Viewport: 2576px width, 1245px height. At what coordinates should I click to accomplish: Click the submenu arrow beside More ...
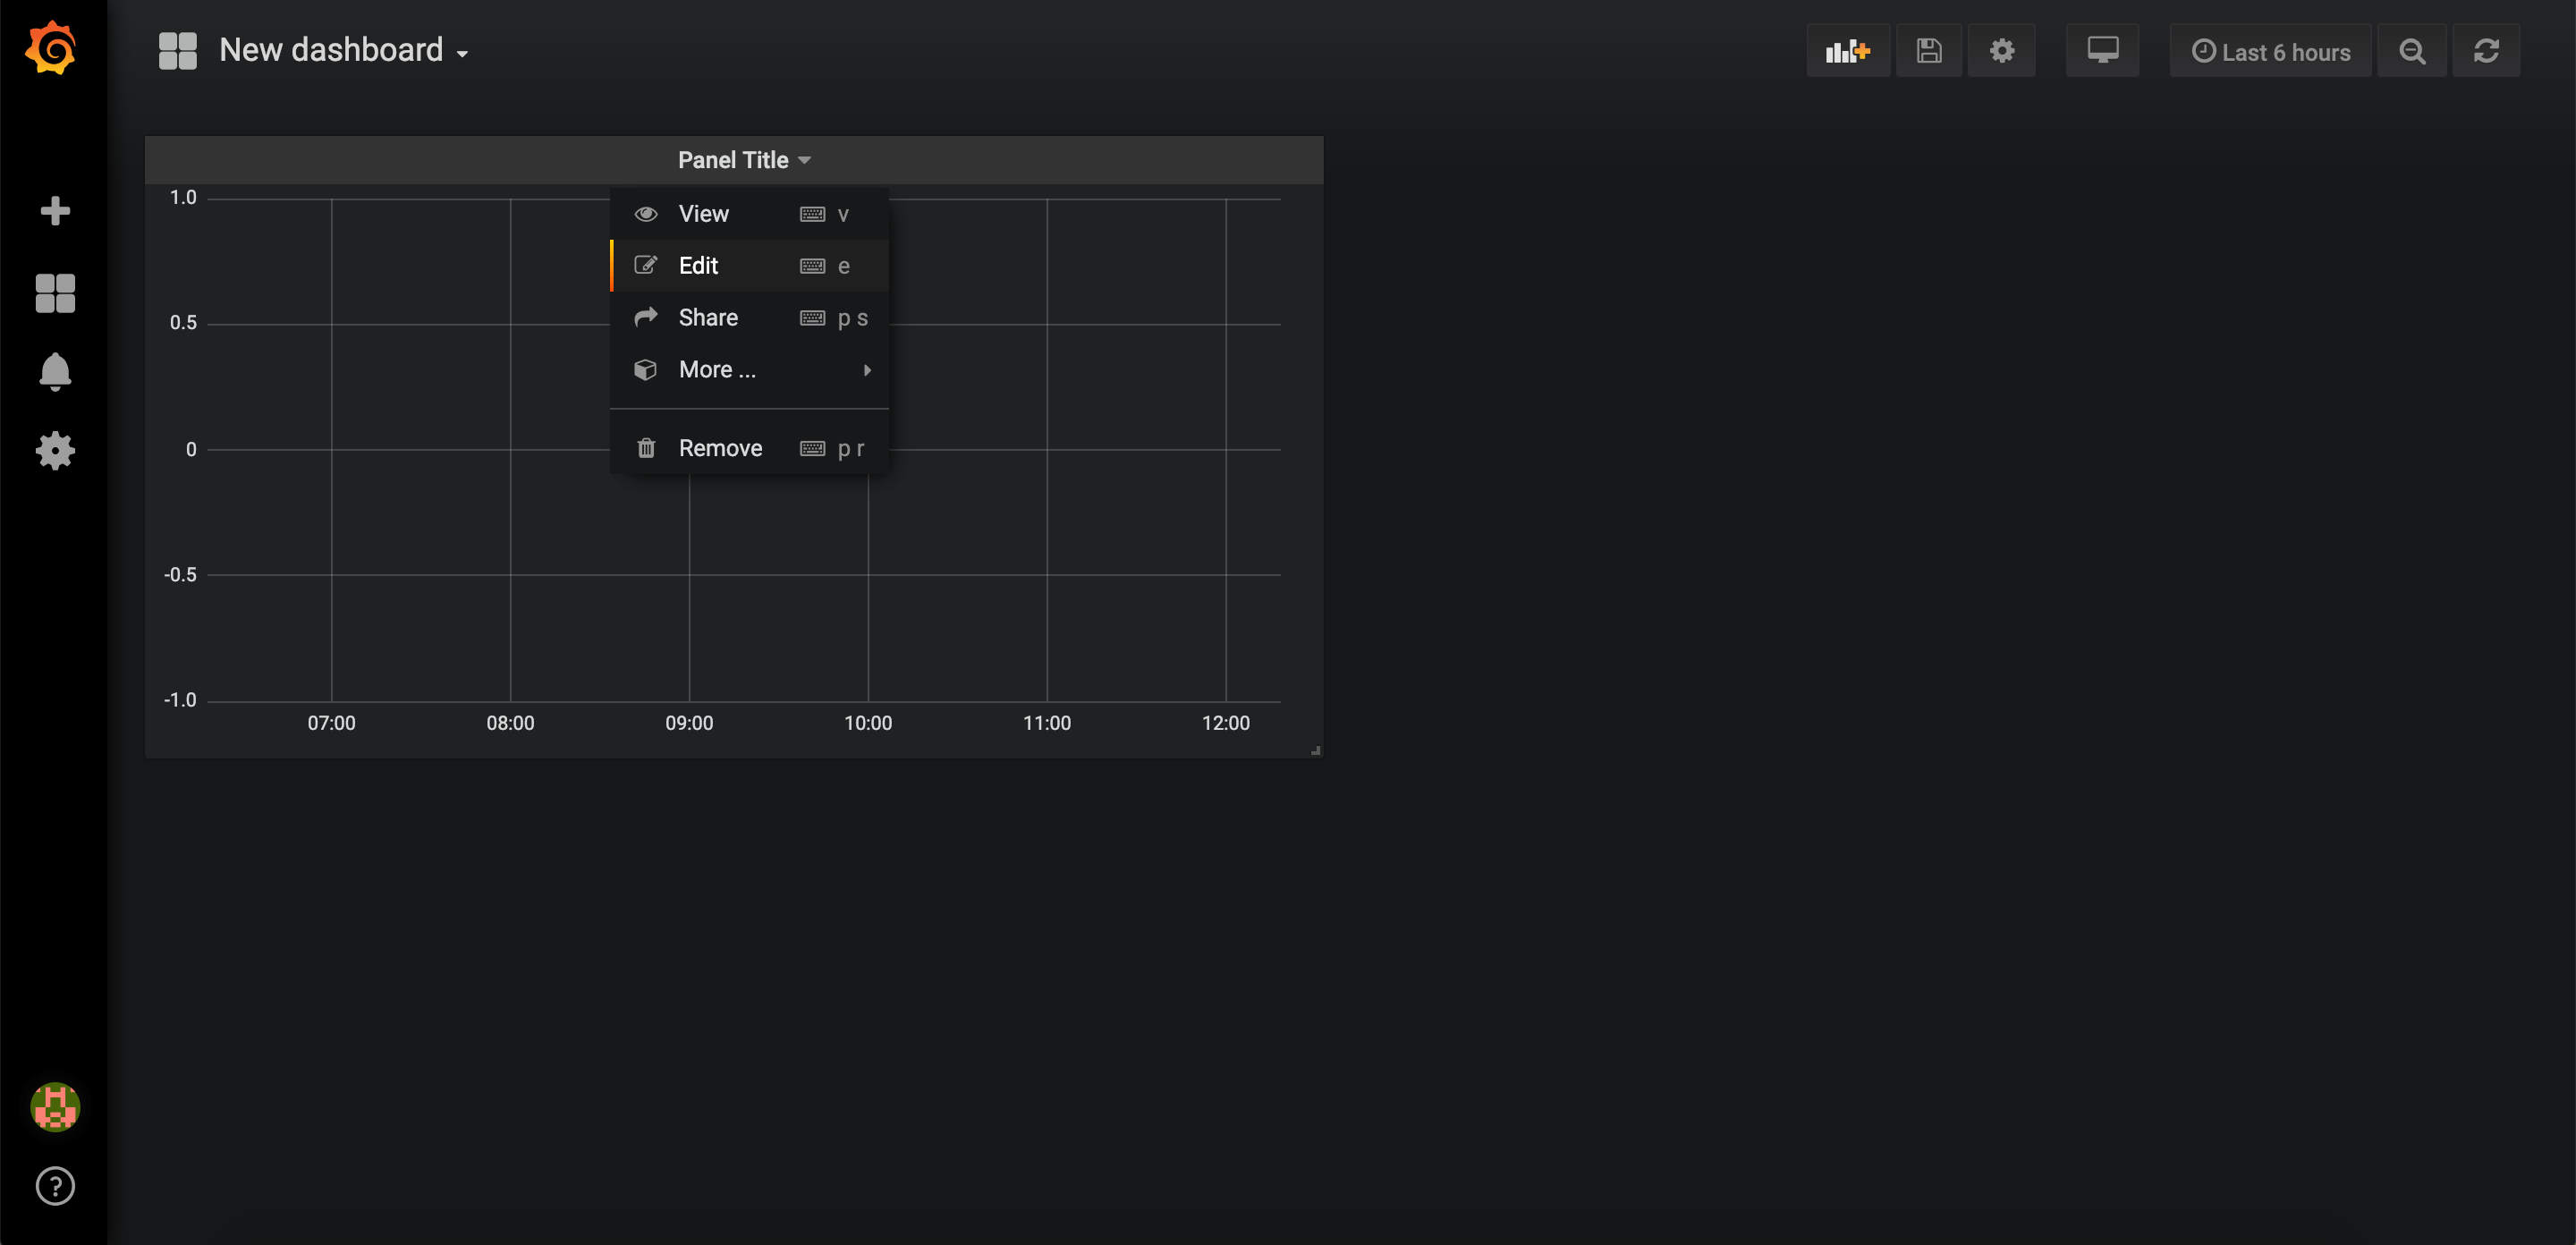pyautogui.click(x=867, y=370)
